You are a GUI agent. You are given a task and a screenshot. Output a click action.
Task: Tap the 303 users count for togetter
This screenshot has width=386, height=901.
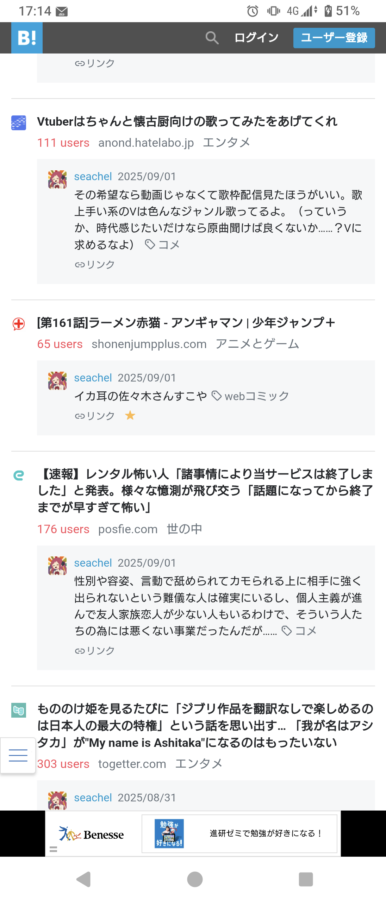tap(63, 764)
